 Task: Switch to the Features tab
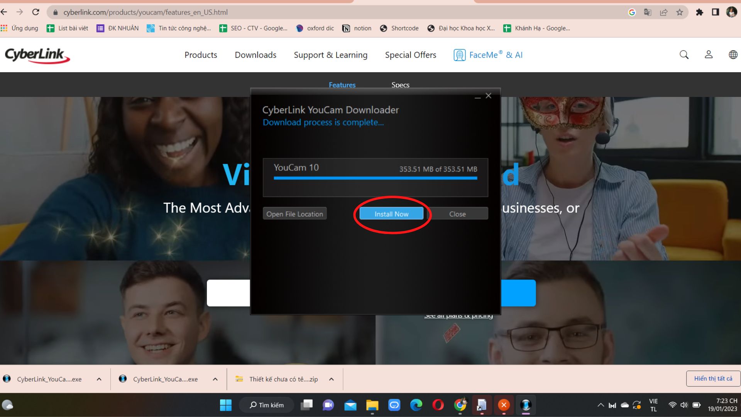342,85
